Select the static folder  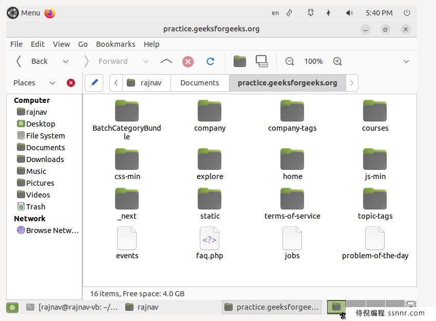coord(210,204)
